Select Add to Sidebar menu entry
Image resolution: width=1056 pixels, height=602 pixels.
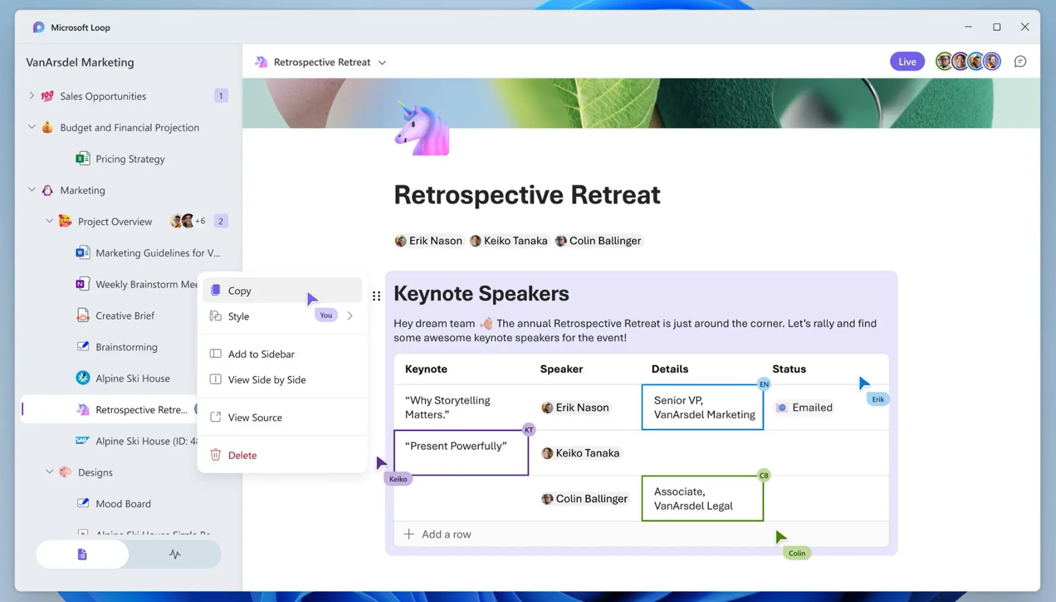283,354
